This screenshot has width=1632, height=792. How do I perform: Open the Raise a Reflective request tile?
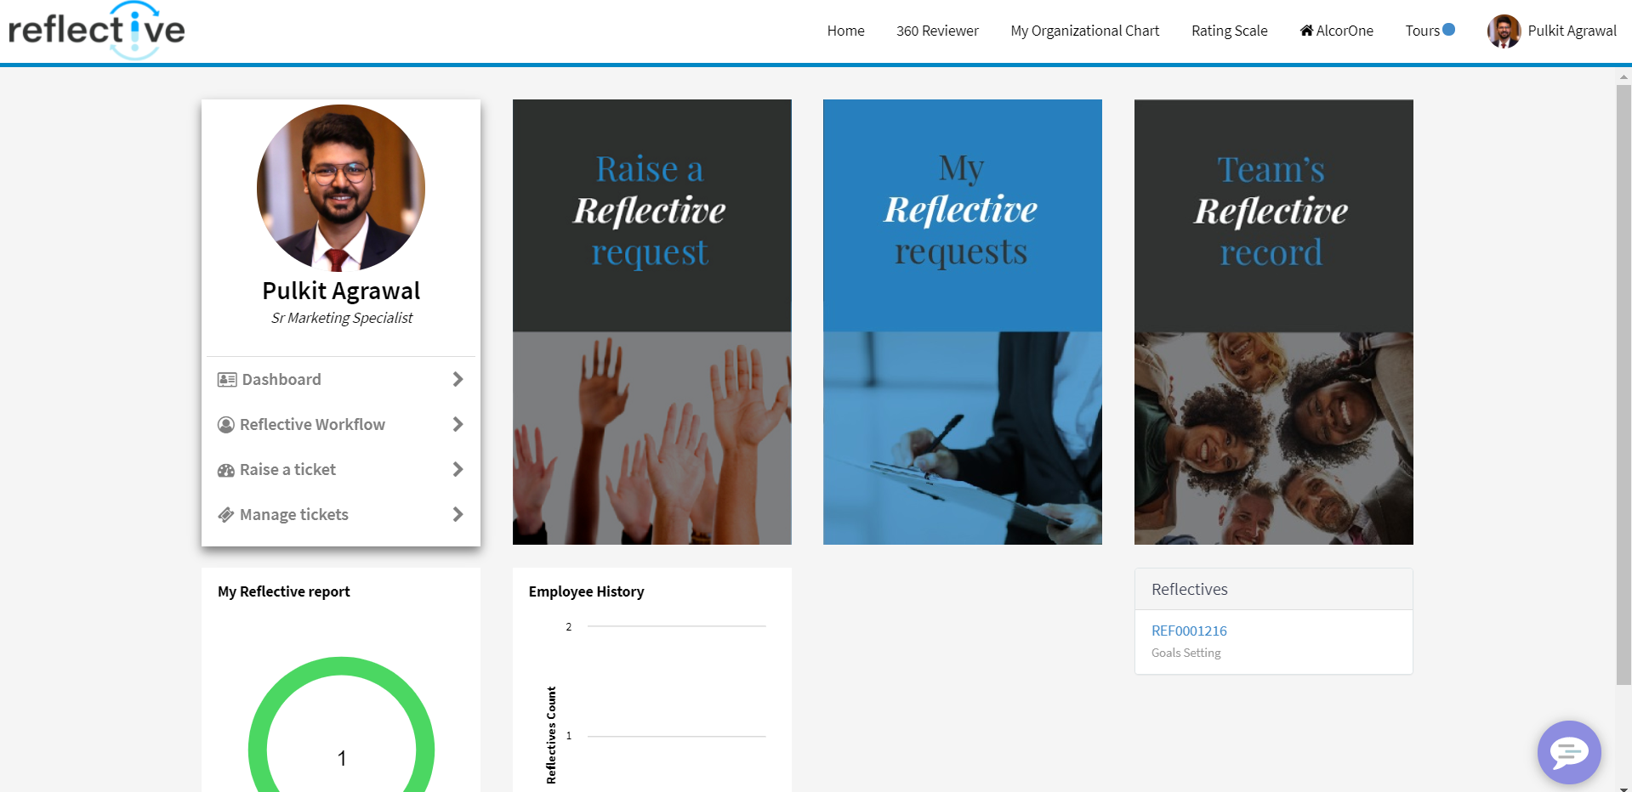[651, 322]
